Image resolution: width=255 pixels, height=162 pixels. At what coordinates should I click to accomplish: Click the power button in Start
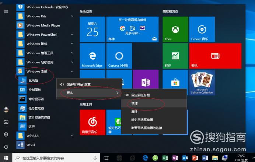(6, 147)
